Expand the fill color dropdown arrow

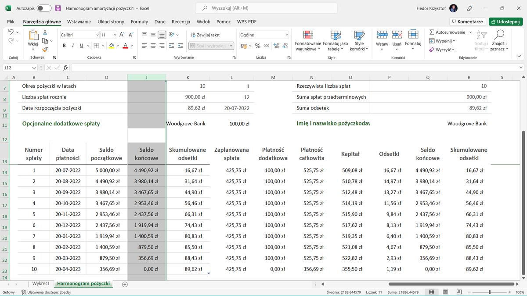point(117,45)
